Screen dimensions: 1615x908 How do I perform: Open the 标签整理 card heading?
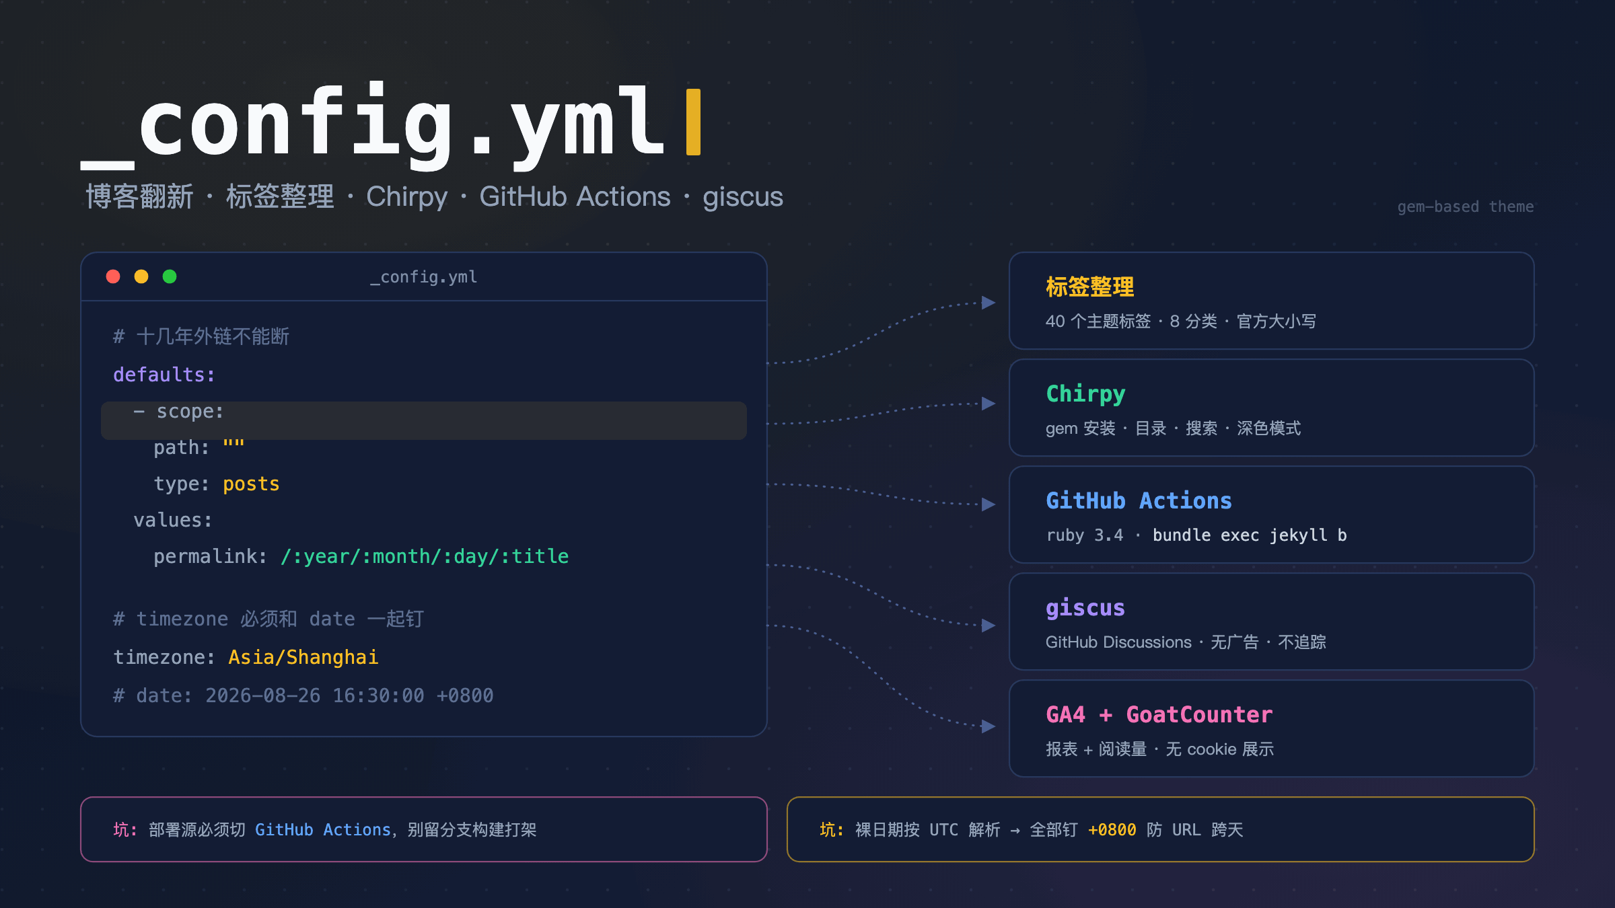(x=1090, y=287)
